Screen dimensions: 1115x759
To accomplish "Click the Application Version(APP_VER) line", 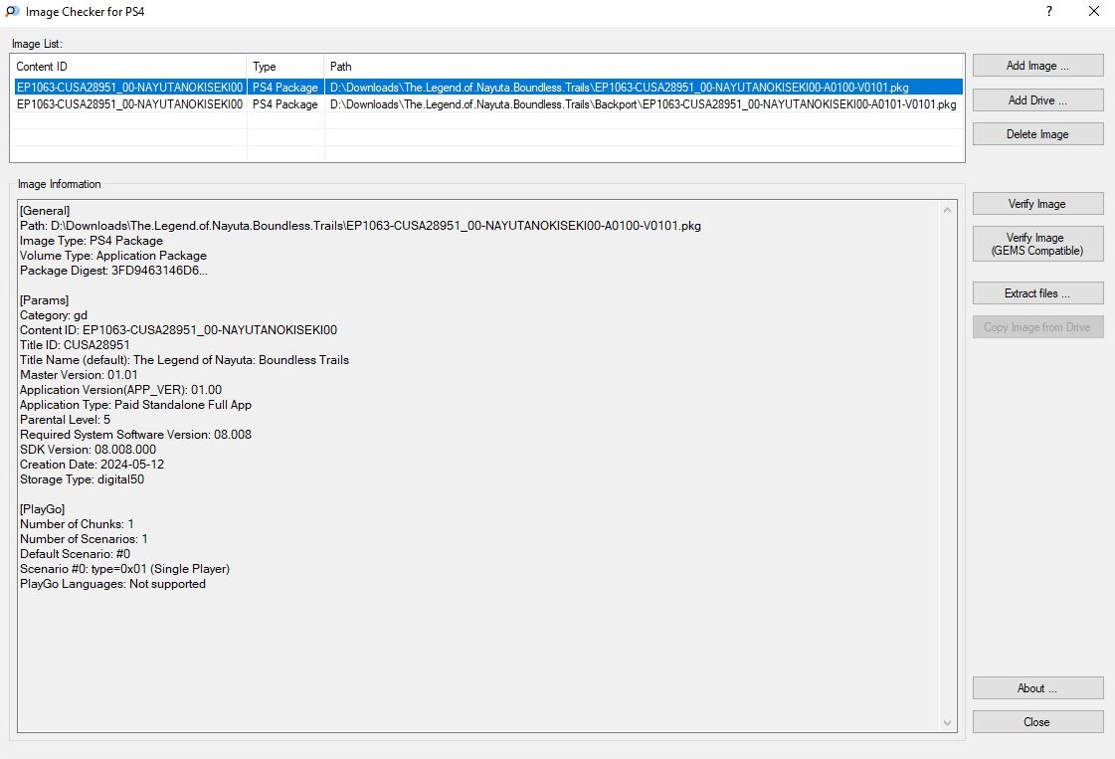I will (x=121, y=390).
